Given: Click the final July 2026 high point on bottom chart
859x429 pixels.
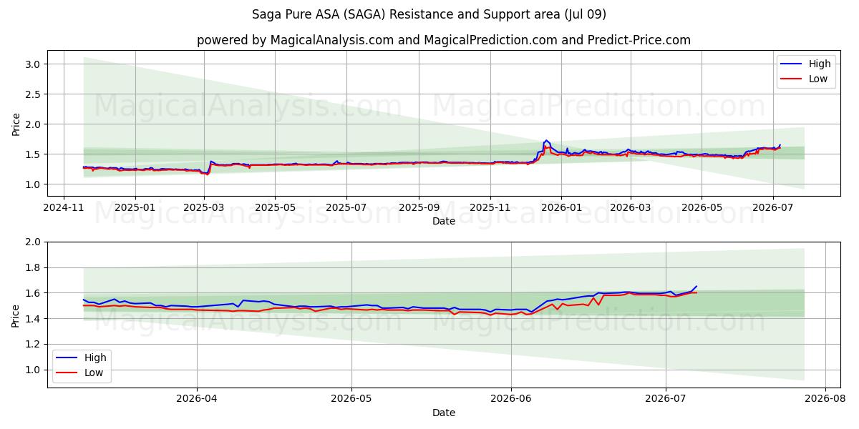Looking at the screenshot, I should click(696, 287).
